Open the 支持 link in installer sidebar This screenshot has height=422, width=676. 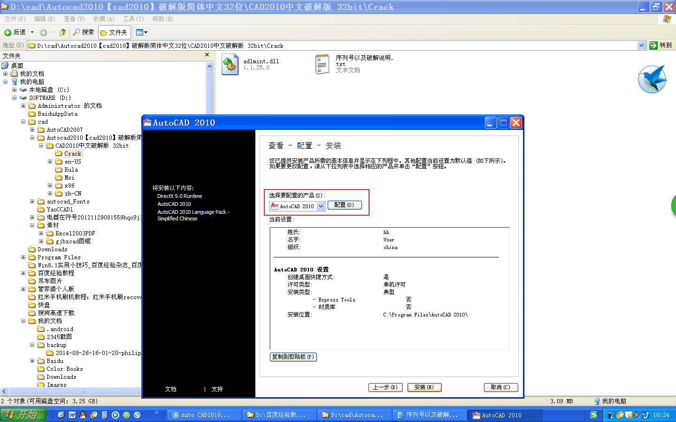(x=217, y=389)
